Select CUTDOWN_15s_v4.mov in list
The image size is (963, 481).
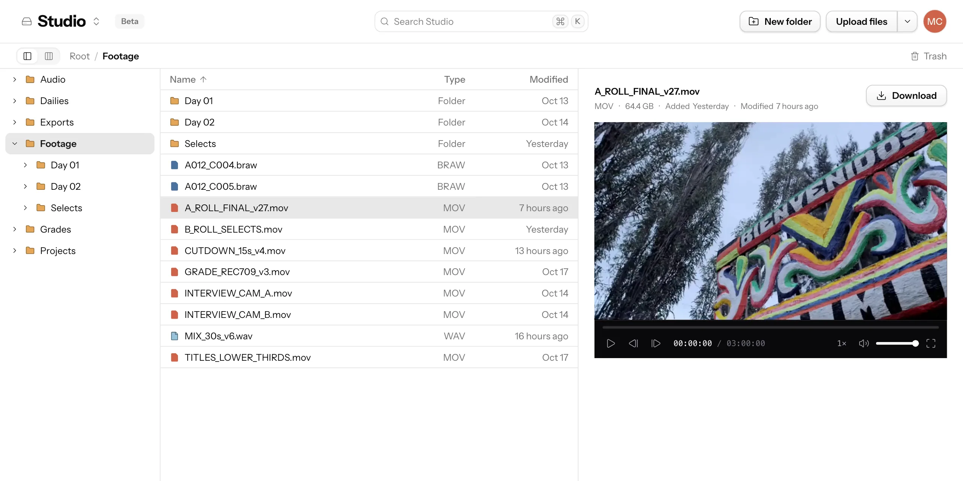coord(369,251)
